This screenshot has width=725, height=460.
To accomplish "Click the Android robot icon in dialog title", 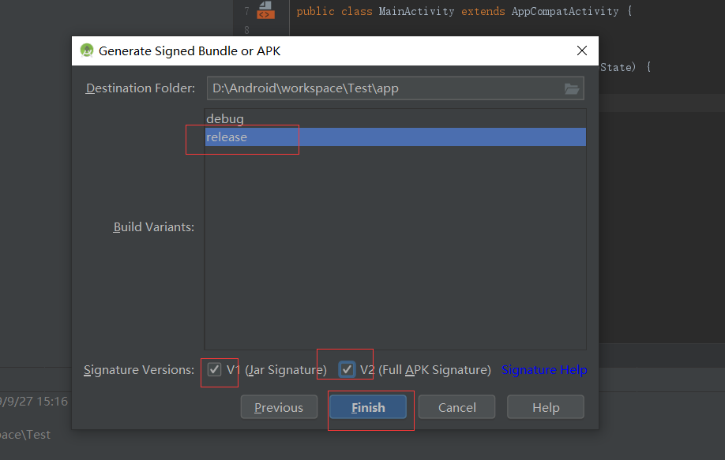I will click(86, 50).
